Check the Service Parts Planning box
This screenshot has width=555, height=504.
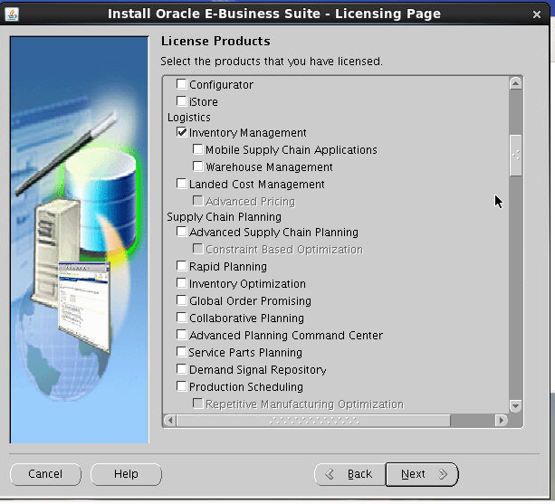[x=182, y=352]
